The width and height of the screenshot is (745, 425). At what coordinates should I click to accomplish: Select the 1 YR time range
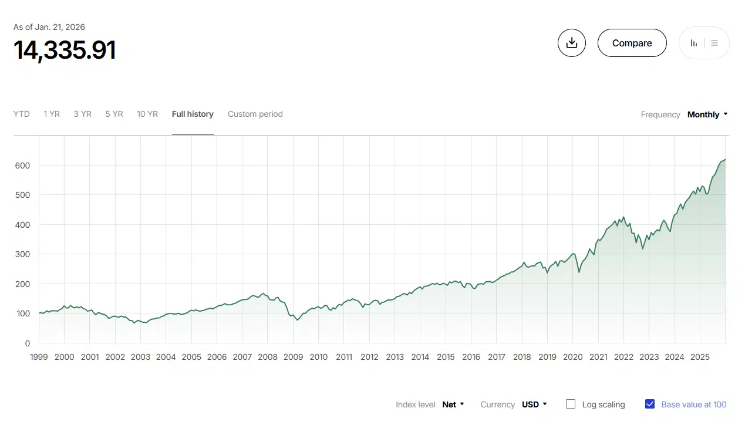[x=52, y=114]
